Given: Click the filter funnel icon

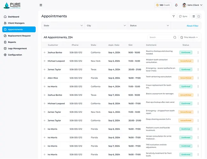Looking at the screenshot, I should (x=174, y=16).
